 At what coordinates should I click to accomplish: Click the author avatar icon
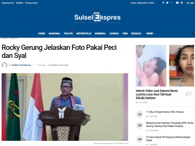pyautogui.click(x=5, y=65)
